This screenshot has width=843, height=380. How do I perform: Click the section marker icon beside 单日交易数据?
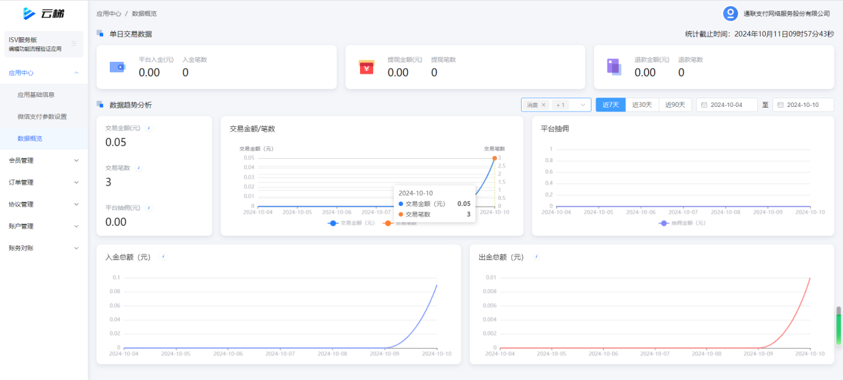pos(100,33)
